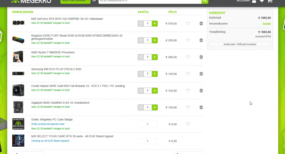Open MSI SELECT YOUR CARD Steam tegoed link
Viewport: 285px width, 154px height.
coord(72,136)
